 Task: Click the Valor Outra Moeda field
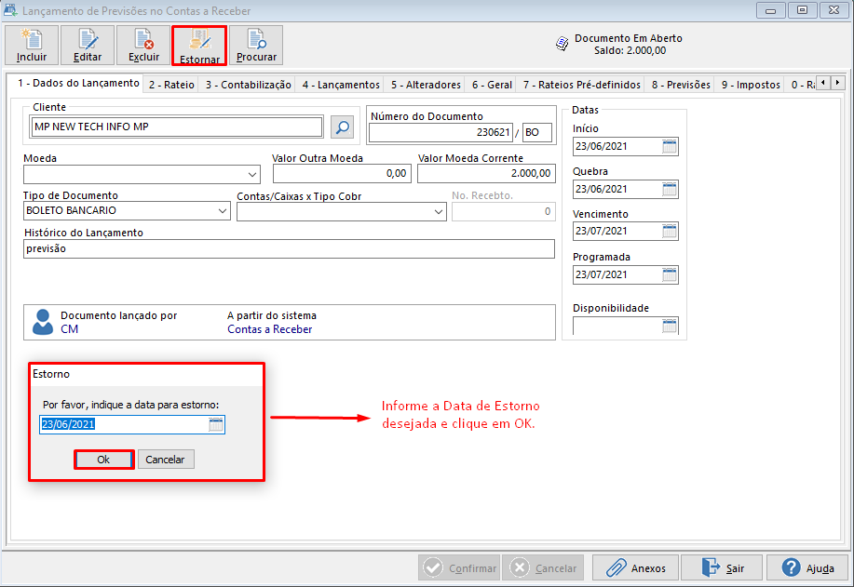(342, 174)
